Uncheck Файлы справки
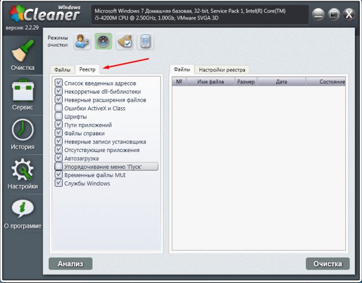 pyautogui.click(x=59, y=133)
